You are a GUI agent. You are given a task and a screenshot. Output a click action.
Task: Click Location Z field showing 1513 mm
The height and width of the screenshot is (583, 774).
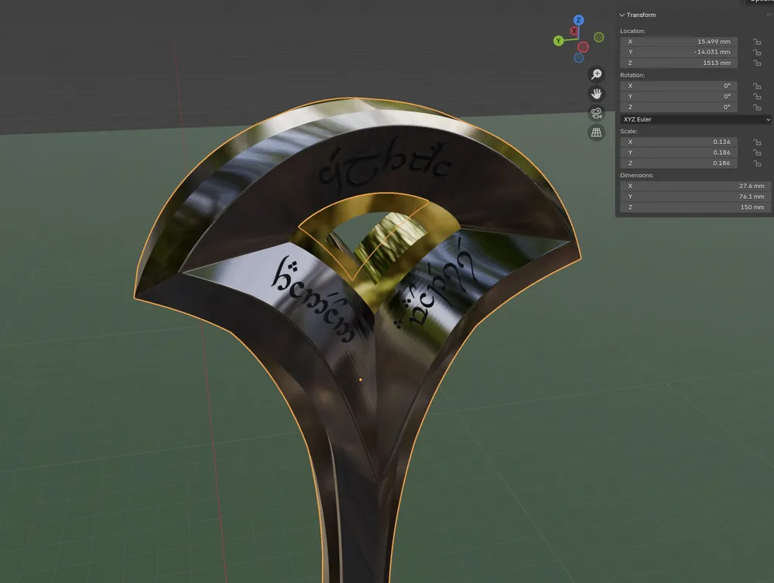(679, 63)
